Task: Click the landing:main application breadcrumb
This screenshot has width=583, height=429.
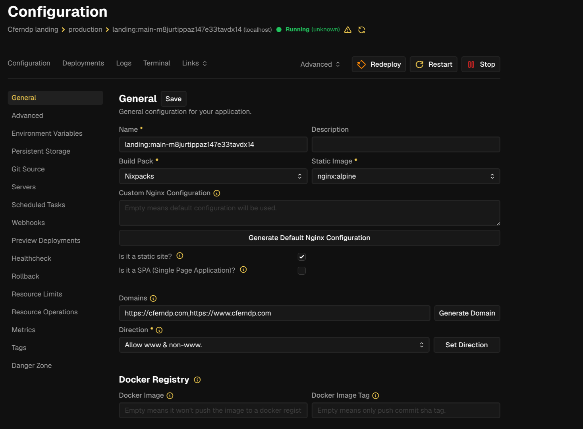Action: click(177, 29)
